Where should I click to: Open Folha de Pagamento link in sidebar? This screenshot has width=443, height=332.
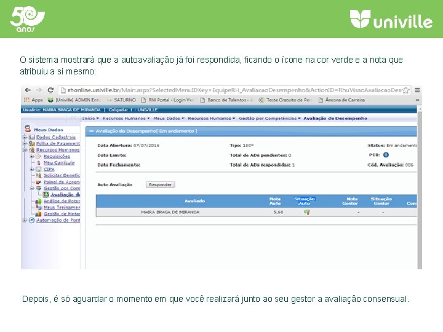click(58, 143)
